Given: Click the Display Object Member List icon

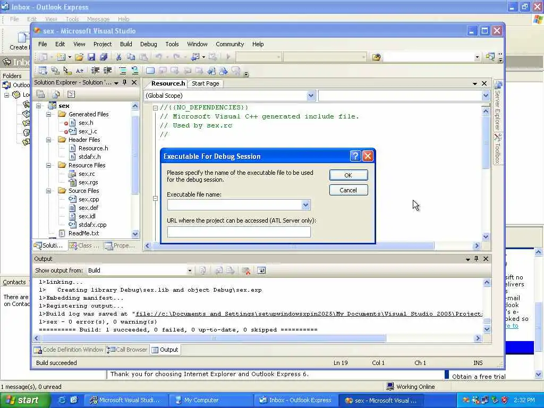Looking at the screenshot, I should tap(42, 71).
